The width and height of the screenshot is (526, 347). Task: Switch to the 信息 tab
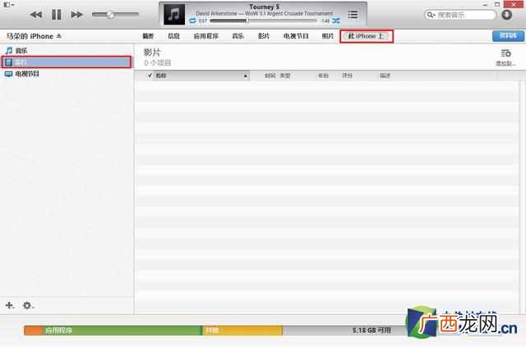pos(173,36)
